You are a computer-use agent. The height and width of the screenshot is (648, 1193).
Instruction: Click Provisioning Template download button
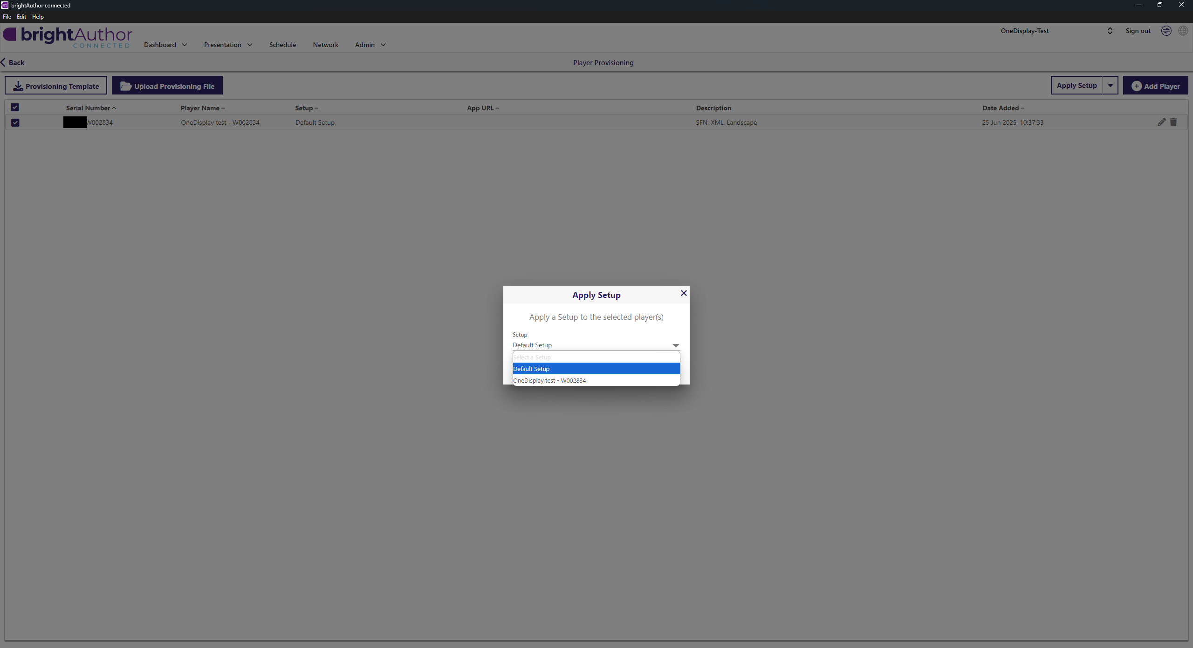click(56, 86)
